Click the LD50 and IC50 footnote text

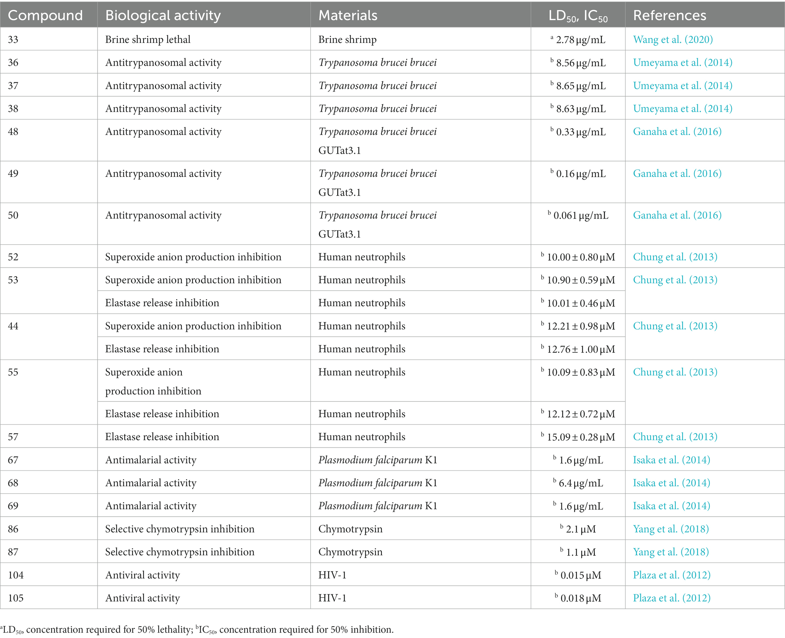point(197,630)
